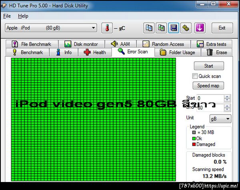Open the Extra tests tab

[x=212, y=44]
